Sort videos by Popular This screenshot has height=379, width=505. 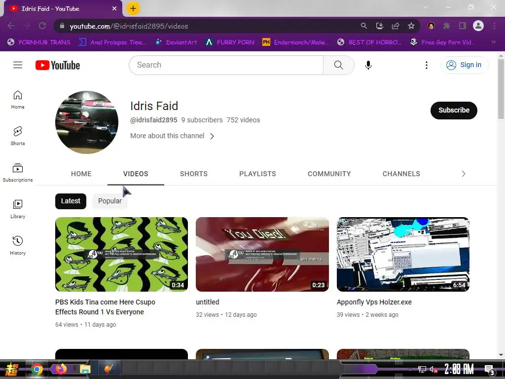coord(110,201)
